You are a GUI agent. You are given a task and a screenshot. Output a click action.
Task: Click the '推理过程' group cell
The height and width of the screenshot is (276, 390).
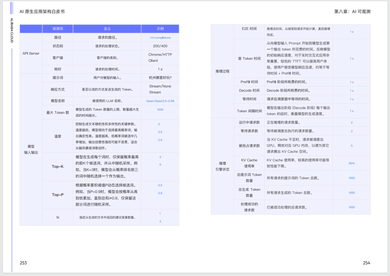(222, 71)
